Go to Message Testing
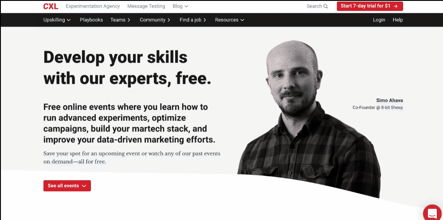443x220 pixels. (146, 6)
